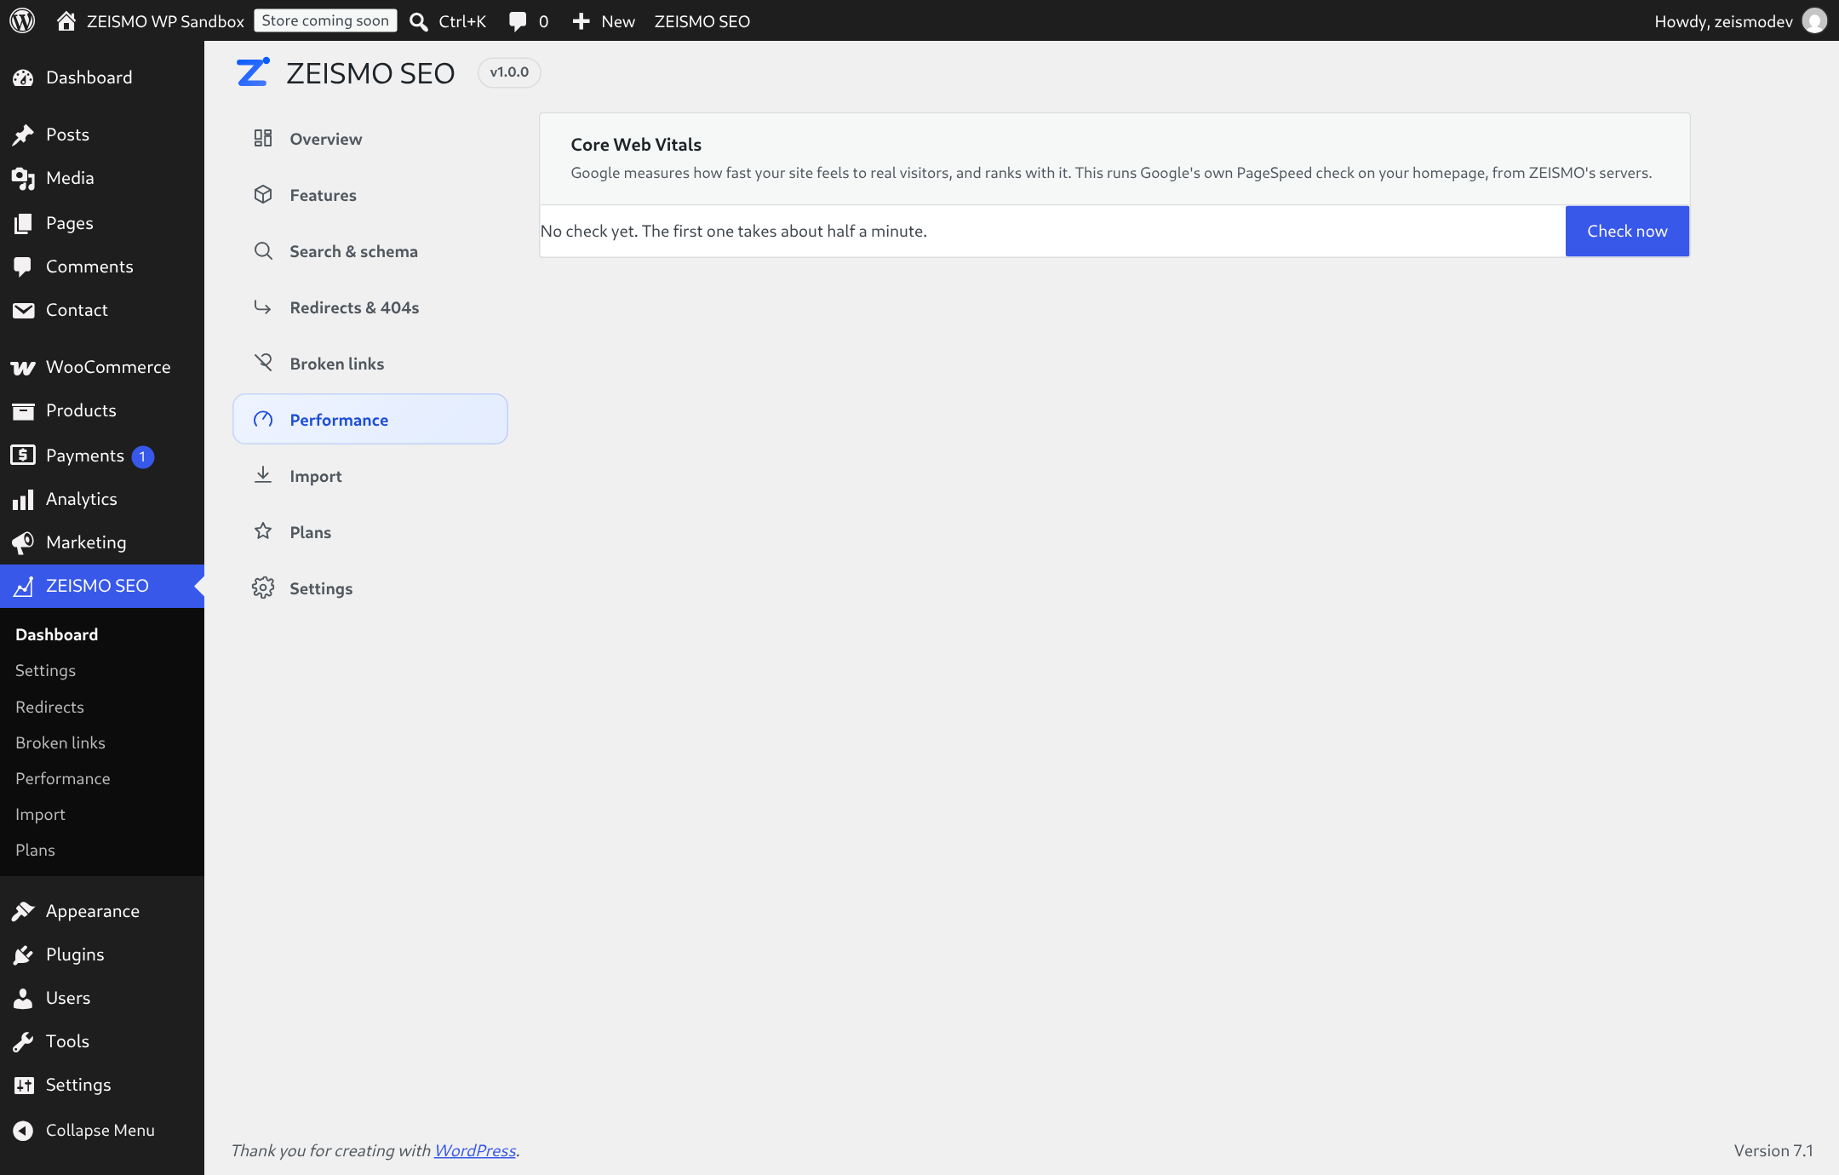
Task: Open the Search & schema tab
Action: point(370,250)
